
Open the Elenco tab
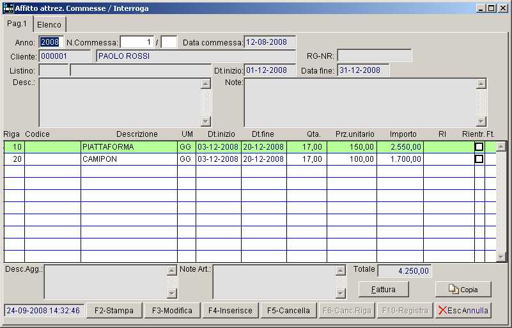pos(49,24)
